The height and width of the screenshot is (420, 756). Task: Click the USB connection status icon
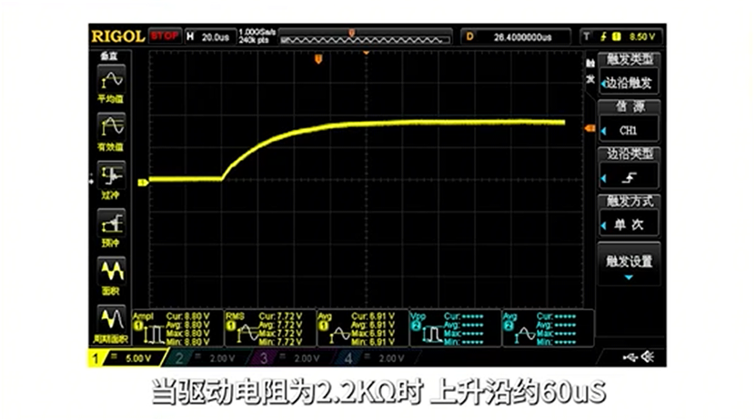click(x=630, y=357)
